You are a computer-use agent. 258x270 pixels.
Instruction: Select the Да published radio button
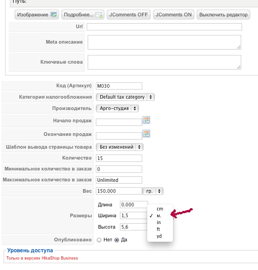click(x=117, y=240)
